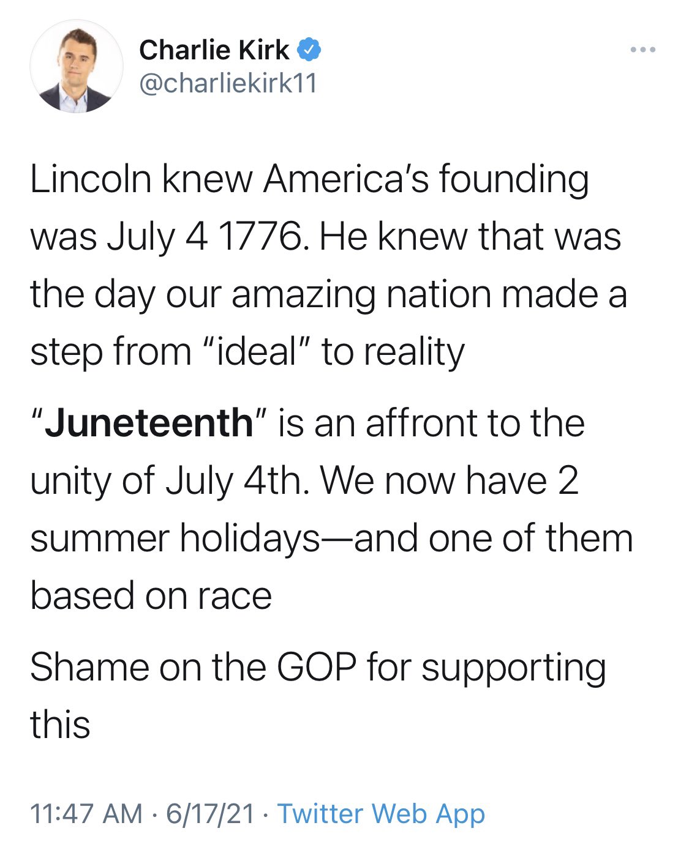Click the "step from" text
The width and height of the screenshot is (689, 850).
coord(111,352)
